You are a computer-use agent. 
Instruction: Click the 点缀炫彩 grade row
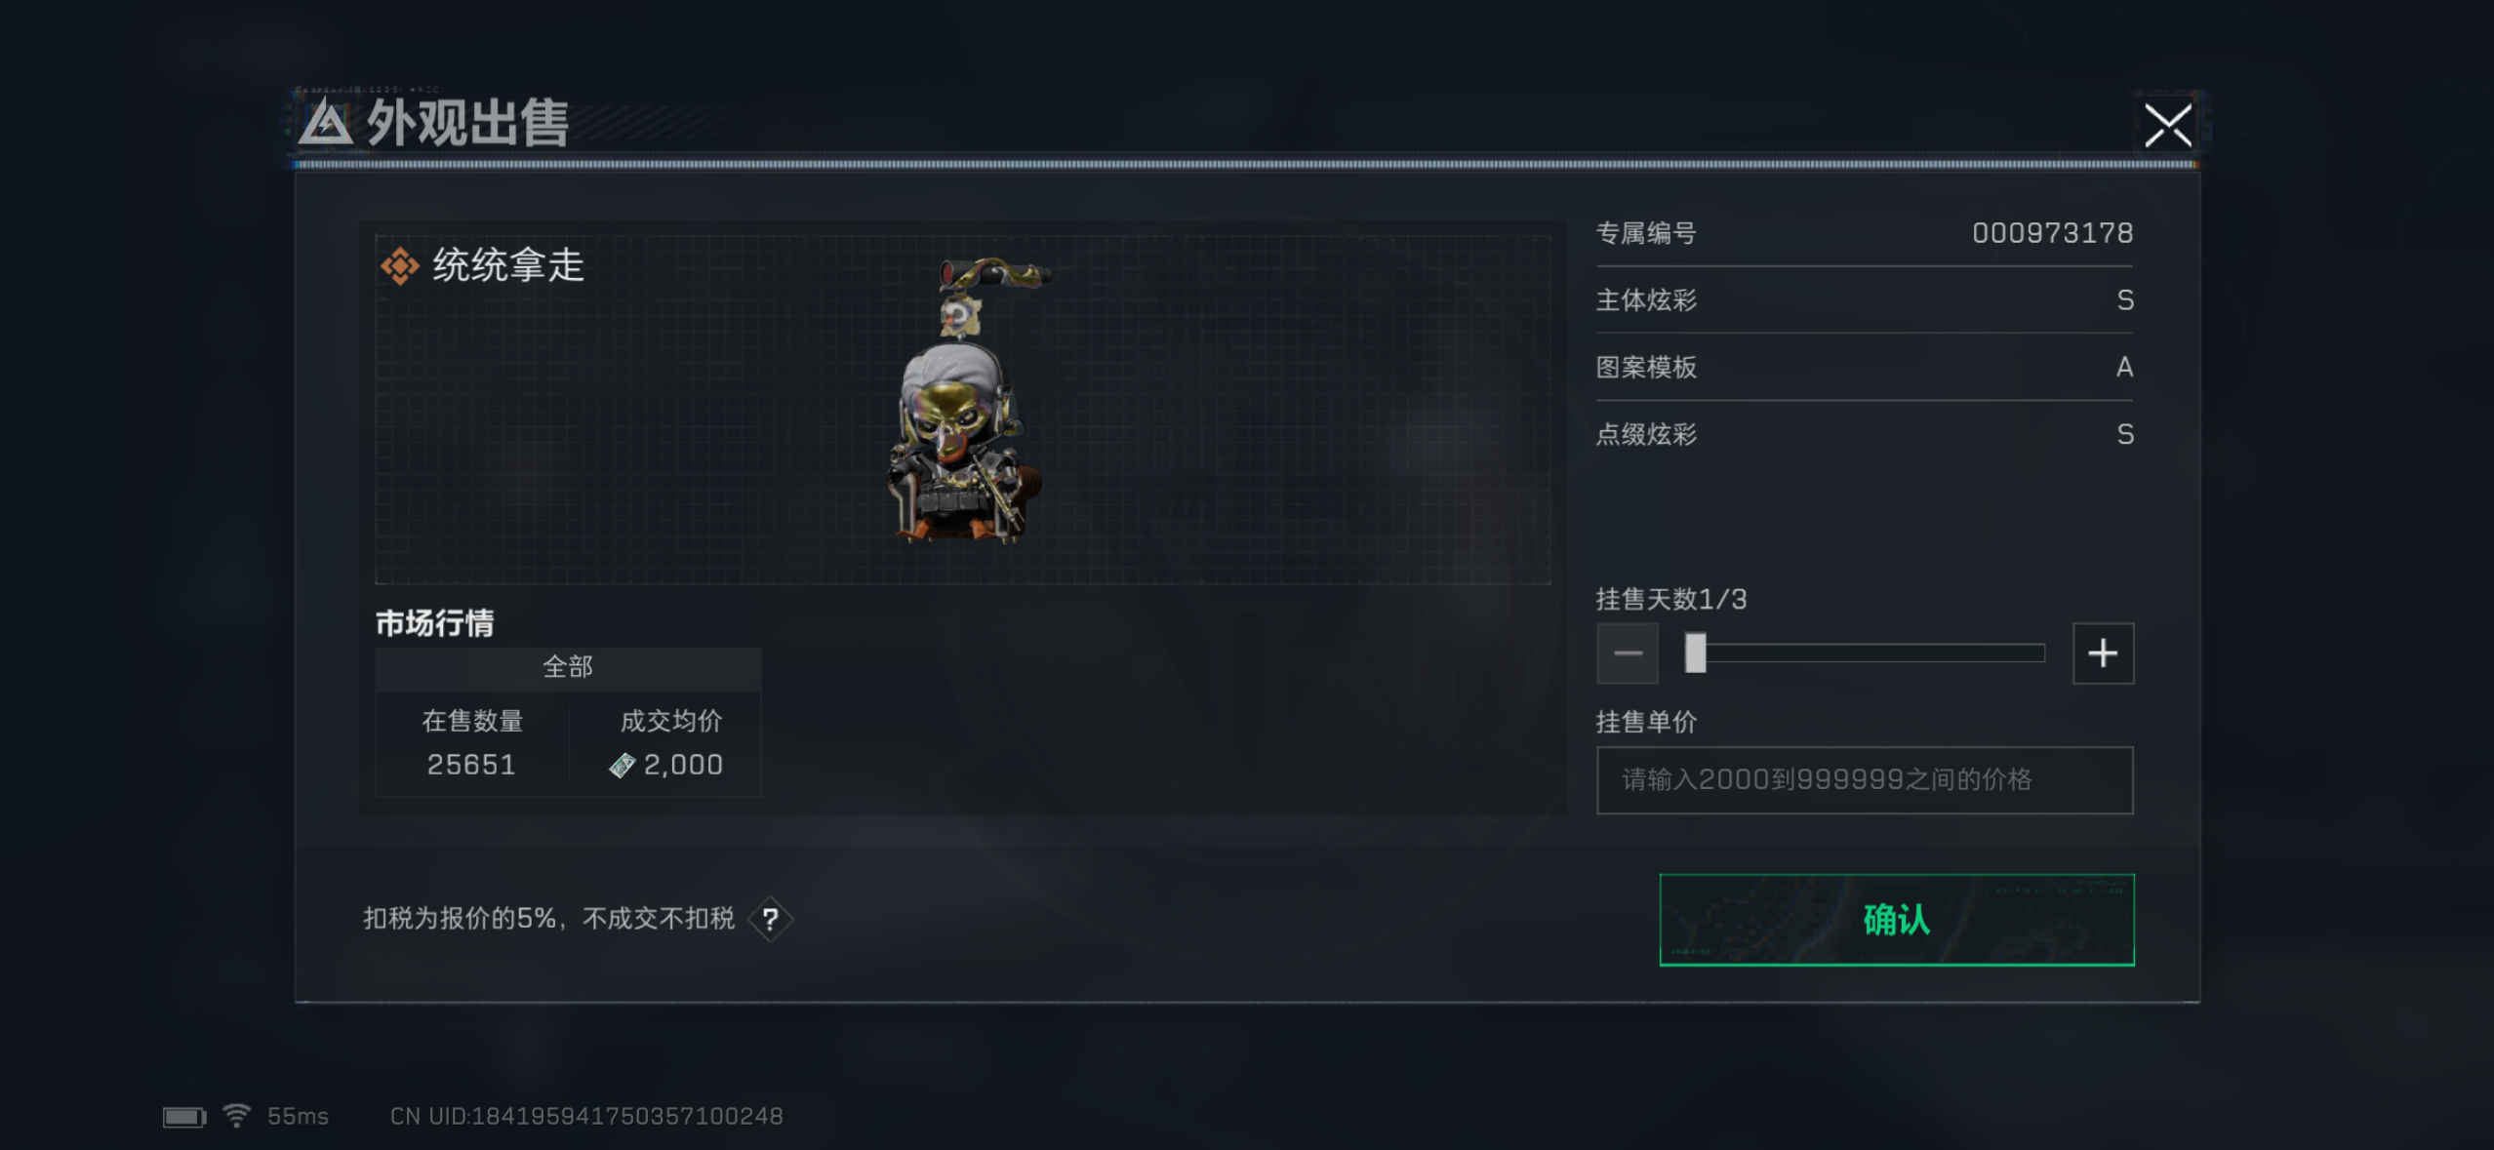1864,434
